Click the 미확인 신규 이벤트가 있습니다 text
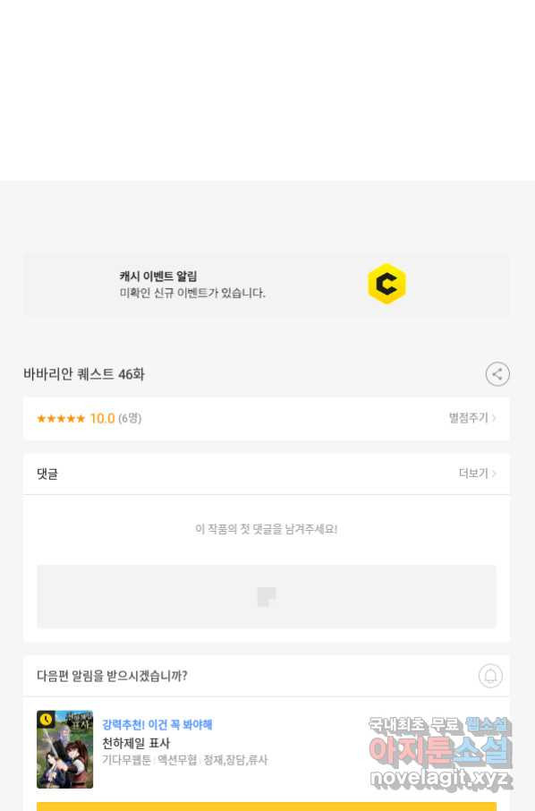The height and width of the screenshot is (811, 535). (192, 293)
